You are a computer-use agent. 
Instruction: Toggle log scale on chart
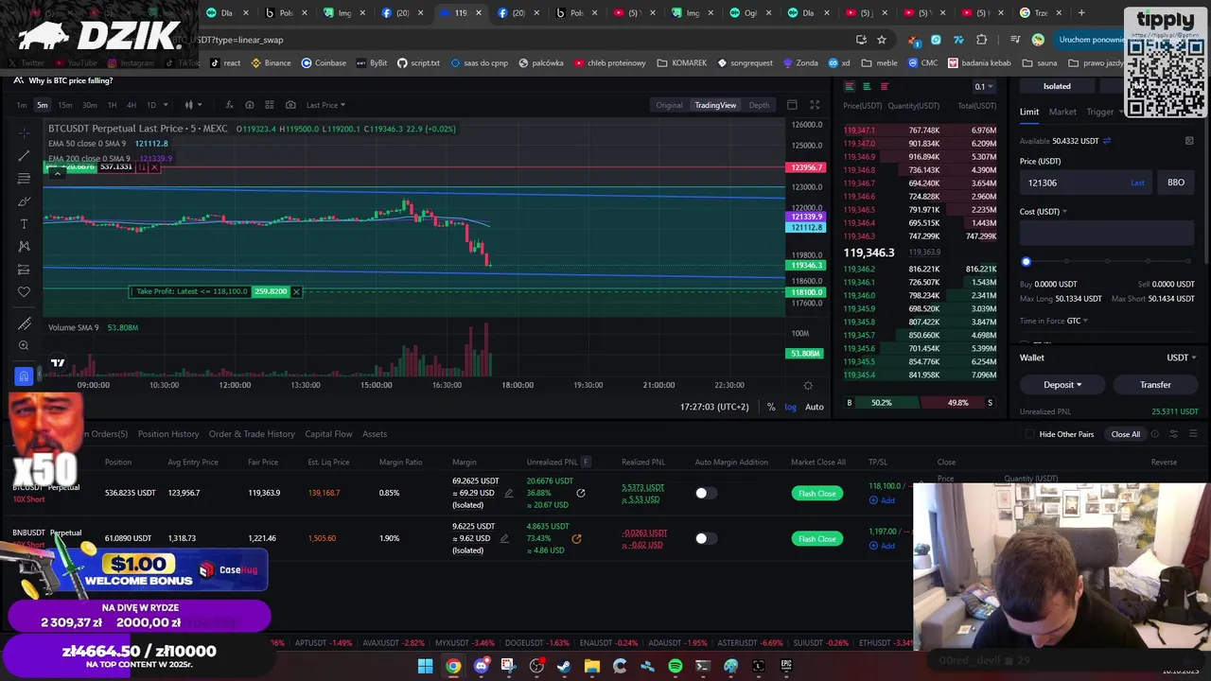click(790, 407)
